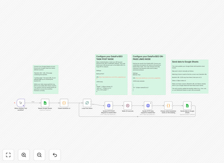Image resolution: width=224 pixels, height=163 pixels.
Task: Click the 'Reads Google Sheets' label text
Action: coord(45,108)
